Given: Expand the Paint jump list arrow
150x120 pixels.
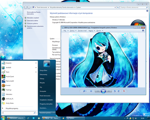Looking at the screenshot, I should coord(36,72).
